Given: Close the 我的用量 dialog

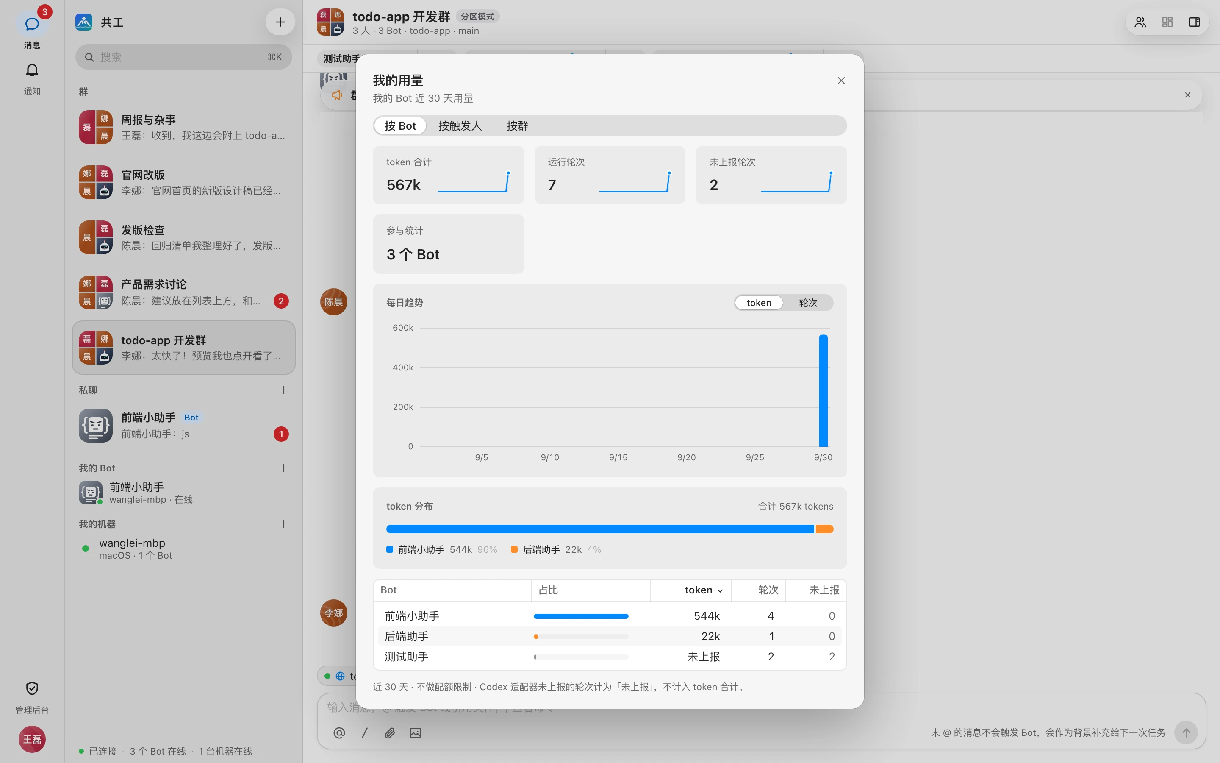Looking at the screenshot, I should (x=841, y=81).
